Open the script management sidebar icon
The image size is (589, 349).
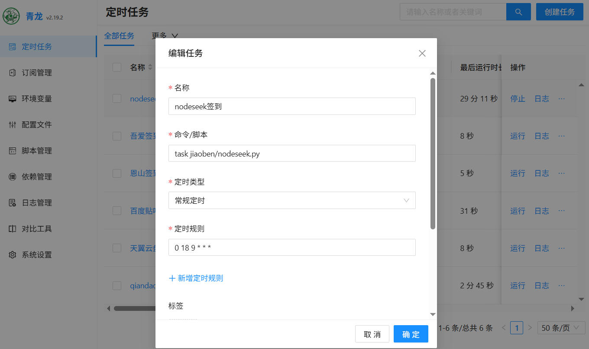(13, 151)
